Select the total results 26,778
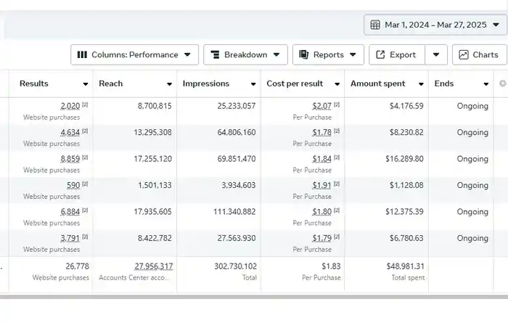Screen dimensions: 508x323 coord(77,266)
